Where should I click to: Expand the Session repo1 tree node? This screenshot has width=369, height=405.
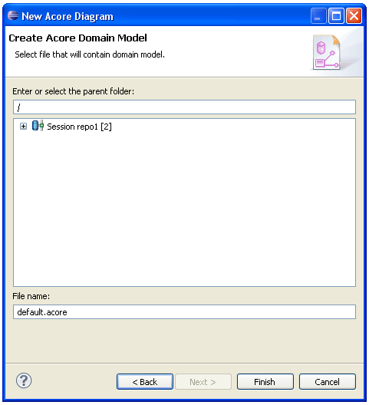(23, 127)
